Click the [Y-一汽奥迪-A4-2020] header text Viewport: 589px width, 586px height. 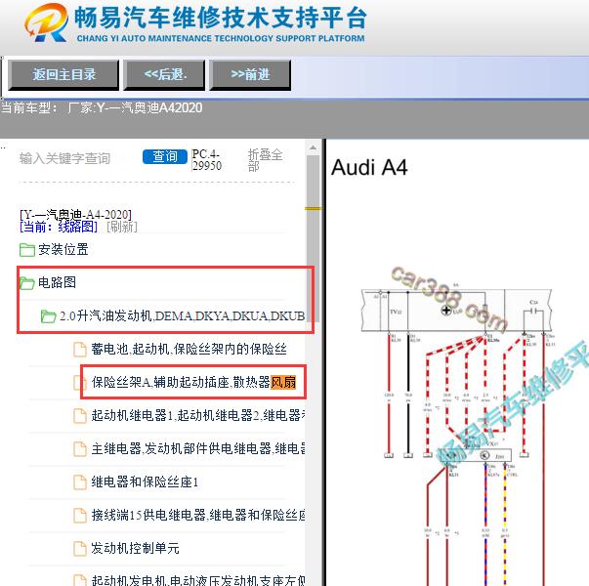pos(75,214)
